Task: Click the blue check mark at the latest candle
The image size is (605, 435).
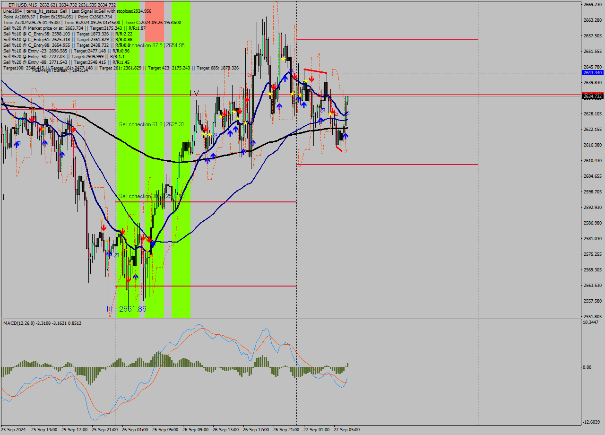Action: (x=347, y=113)
